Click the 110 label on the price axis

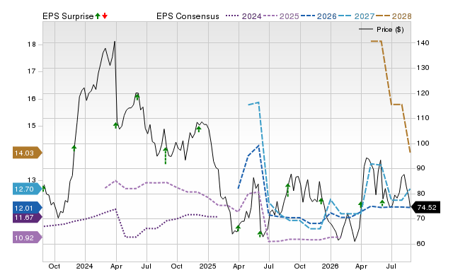coord(423,118)
